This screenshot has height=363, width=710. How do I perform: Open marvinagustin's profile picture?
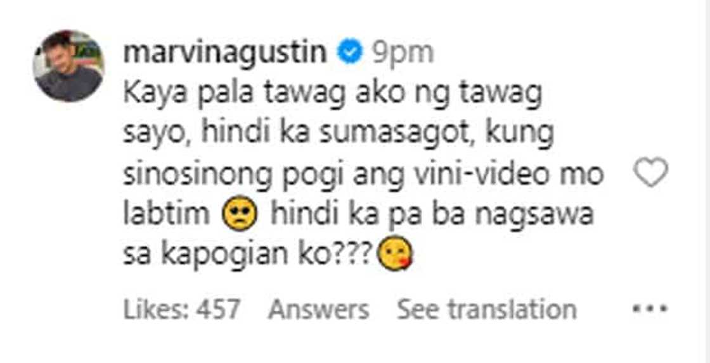69,66
